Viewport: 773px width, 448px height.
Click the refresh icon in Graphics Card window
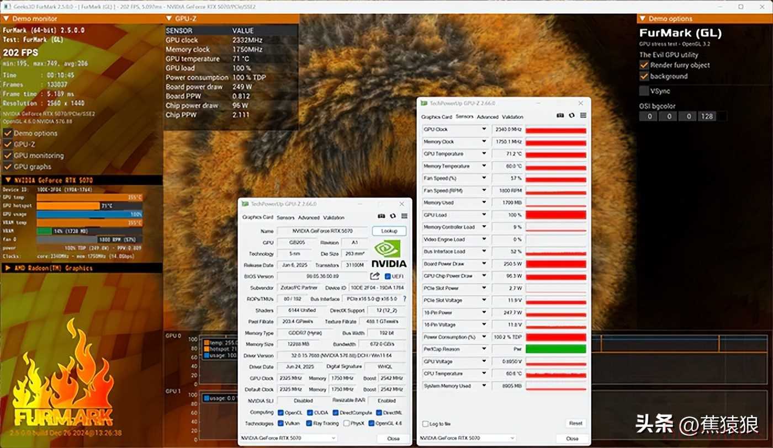(393, 216)
